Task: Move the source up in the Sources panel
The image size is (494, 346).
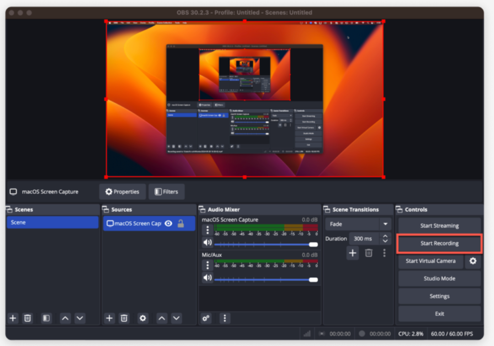Action: 161,318
